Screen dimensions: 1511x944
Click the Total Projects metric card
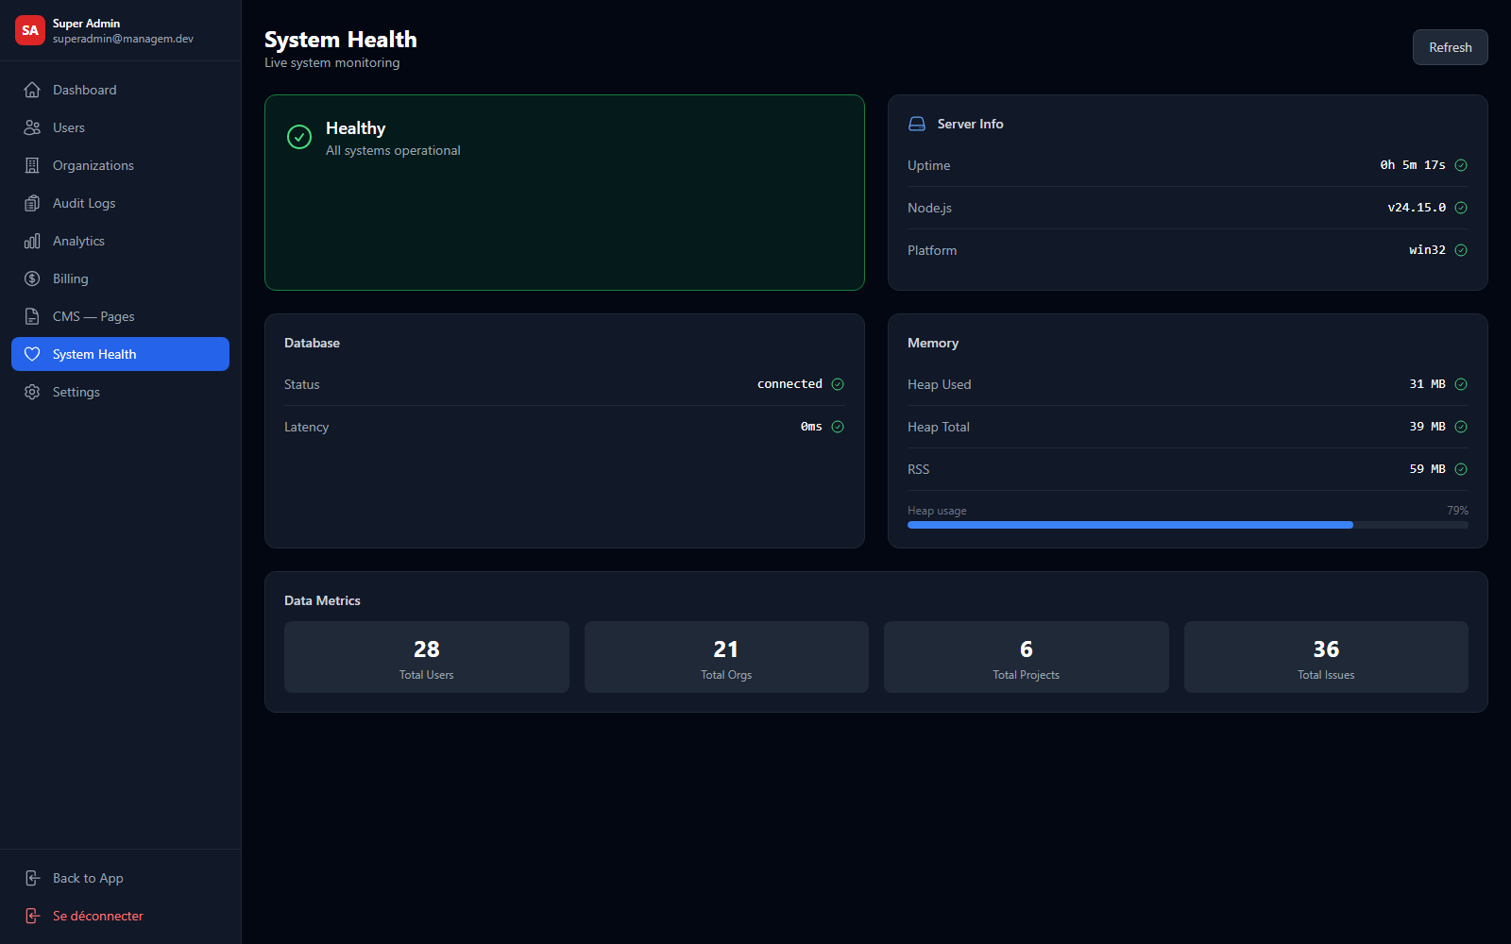pyautogui.click(x=1027, y=657)
